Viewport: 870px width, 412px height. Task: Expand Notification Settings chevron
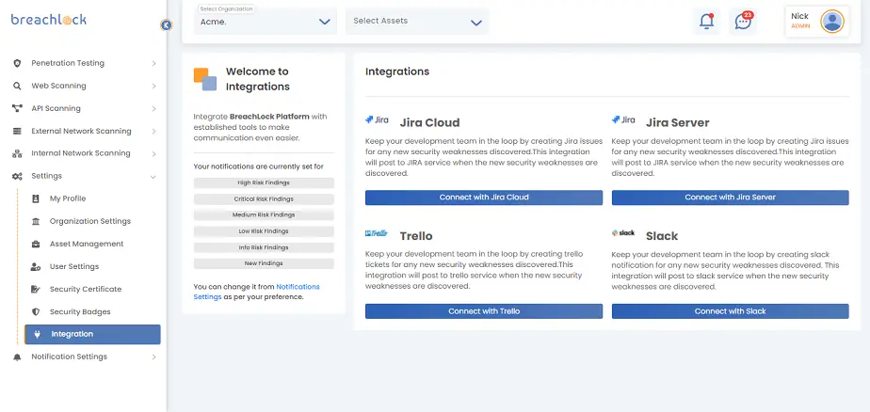(153, 357)
